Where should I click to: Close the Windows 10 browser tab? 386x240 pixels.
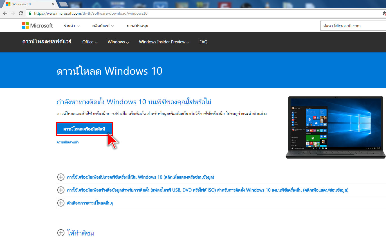tap(53, 4)
